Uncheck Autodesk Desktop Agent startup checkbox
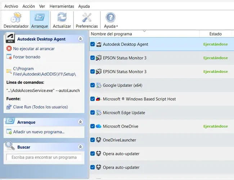234x180 pixels. (93, 44)
